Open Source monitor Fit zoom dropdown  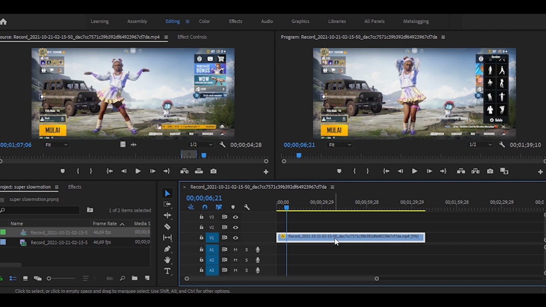56,145
